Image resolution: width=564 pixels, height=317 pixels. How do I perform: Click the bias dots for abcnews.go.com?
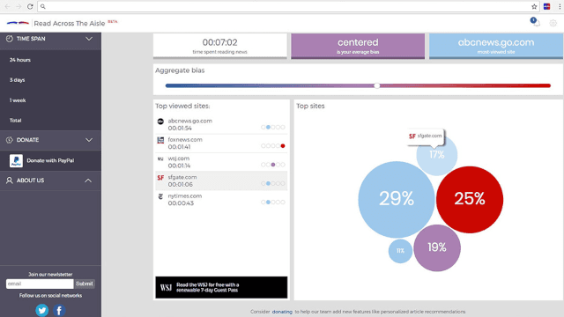click(x=273, y=127)
